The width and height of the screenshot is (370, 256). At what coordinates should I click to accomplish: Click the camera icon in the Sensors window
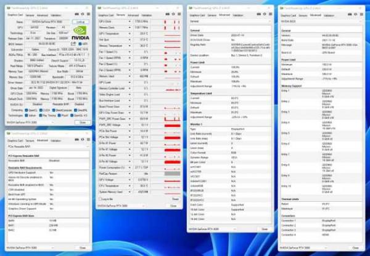coord(168,14)
